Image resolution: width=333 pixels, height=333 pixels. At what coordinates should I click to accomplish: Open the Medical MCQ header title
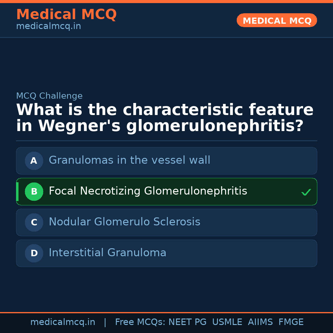coord(66,14)
